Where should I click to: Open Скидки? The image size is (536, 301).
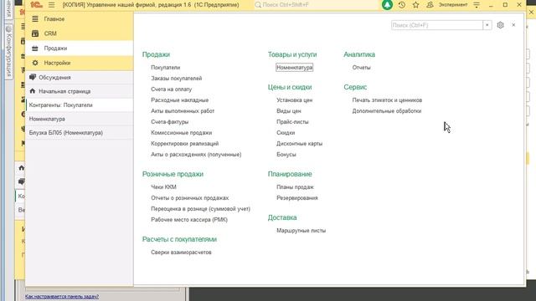(286, 133)
